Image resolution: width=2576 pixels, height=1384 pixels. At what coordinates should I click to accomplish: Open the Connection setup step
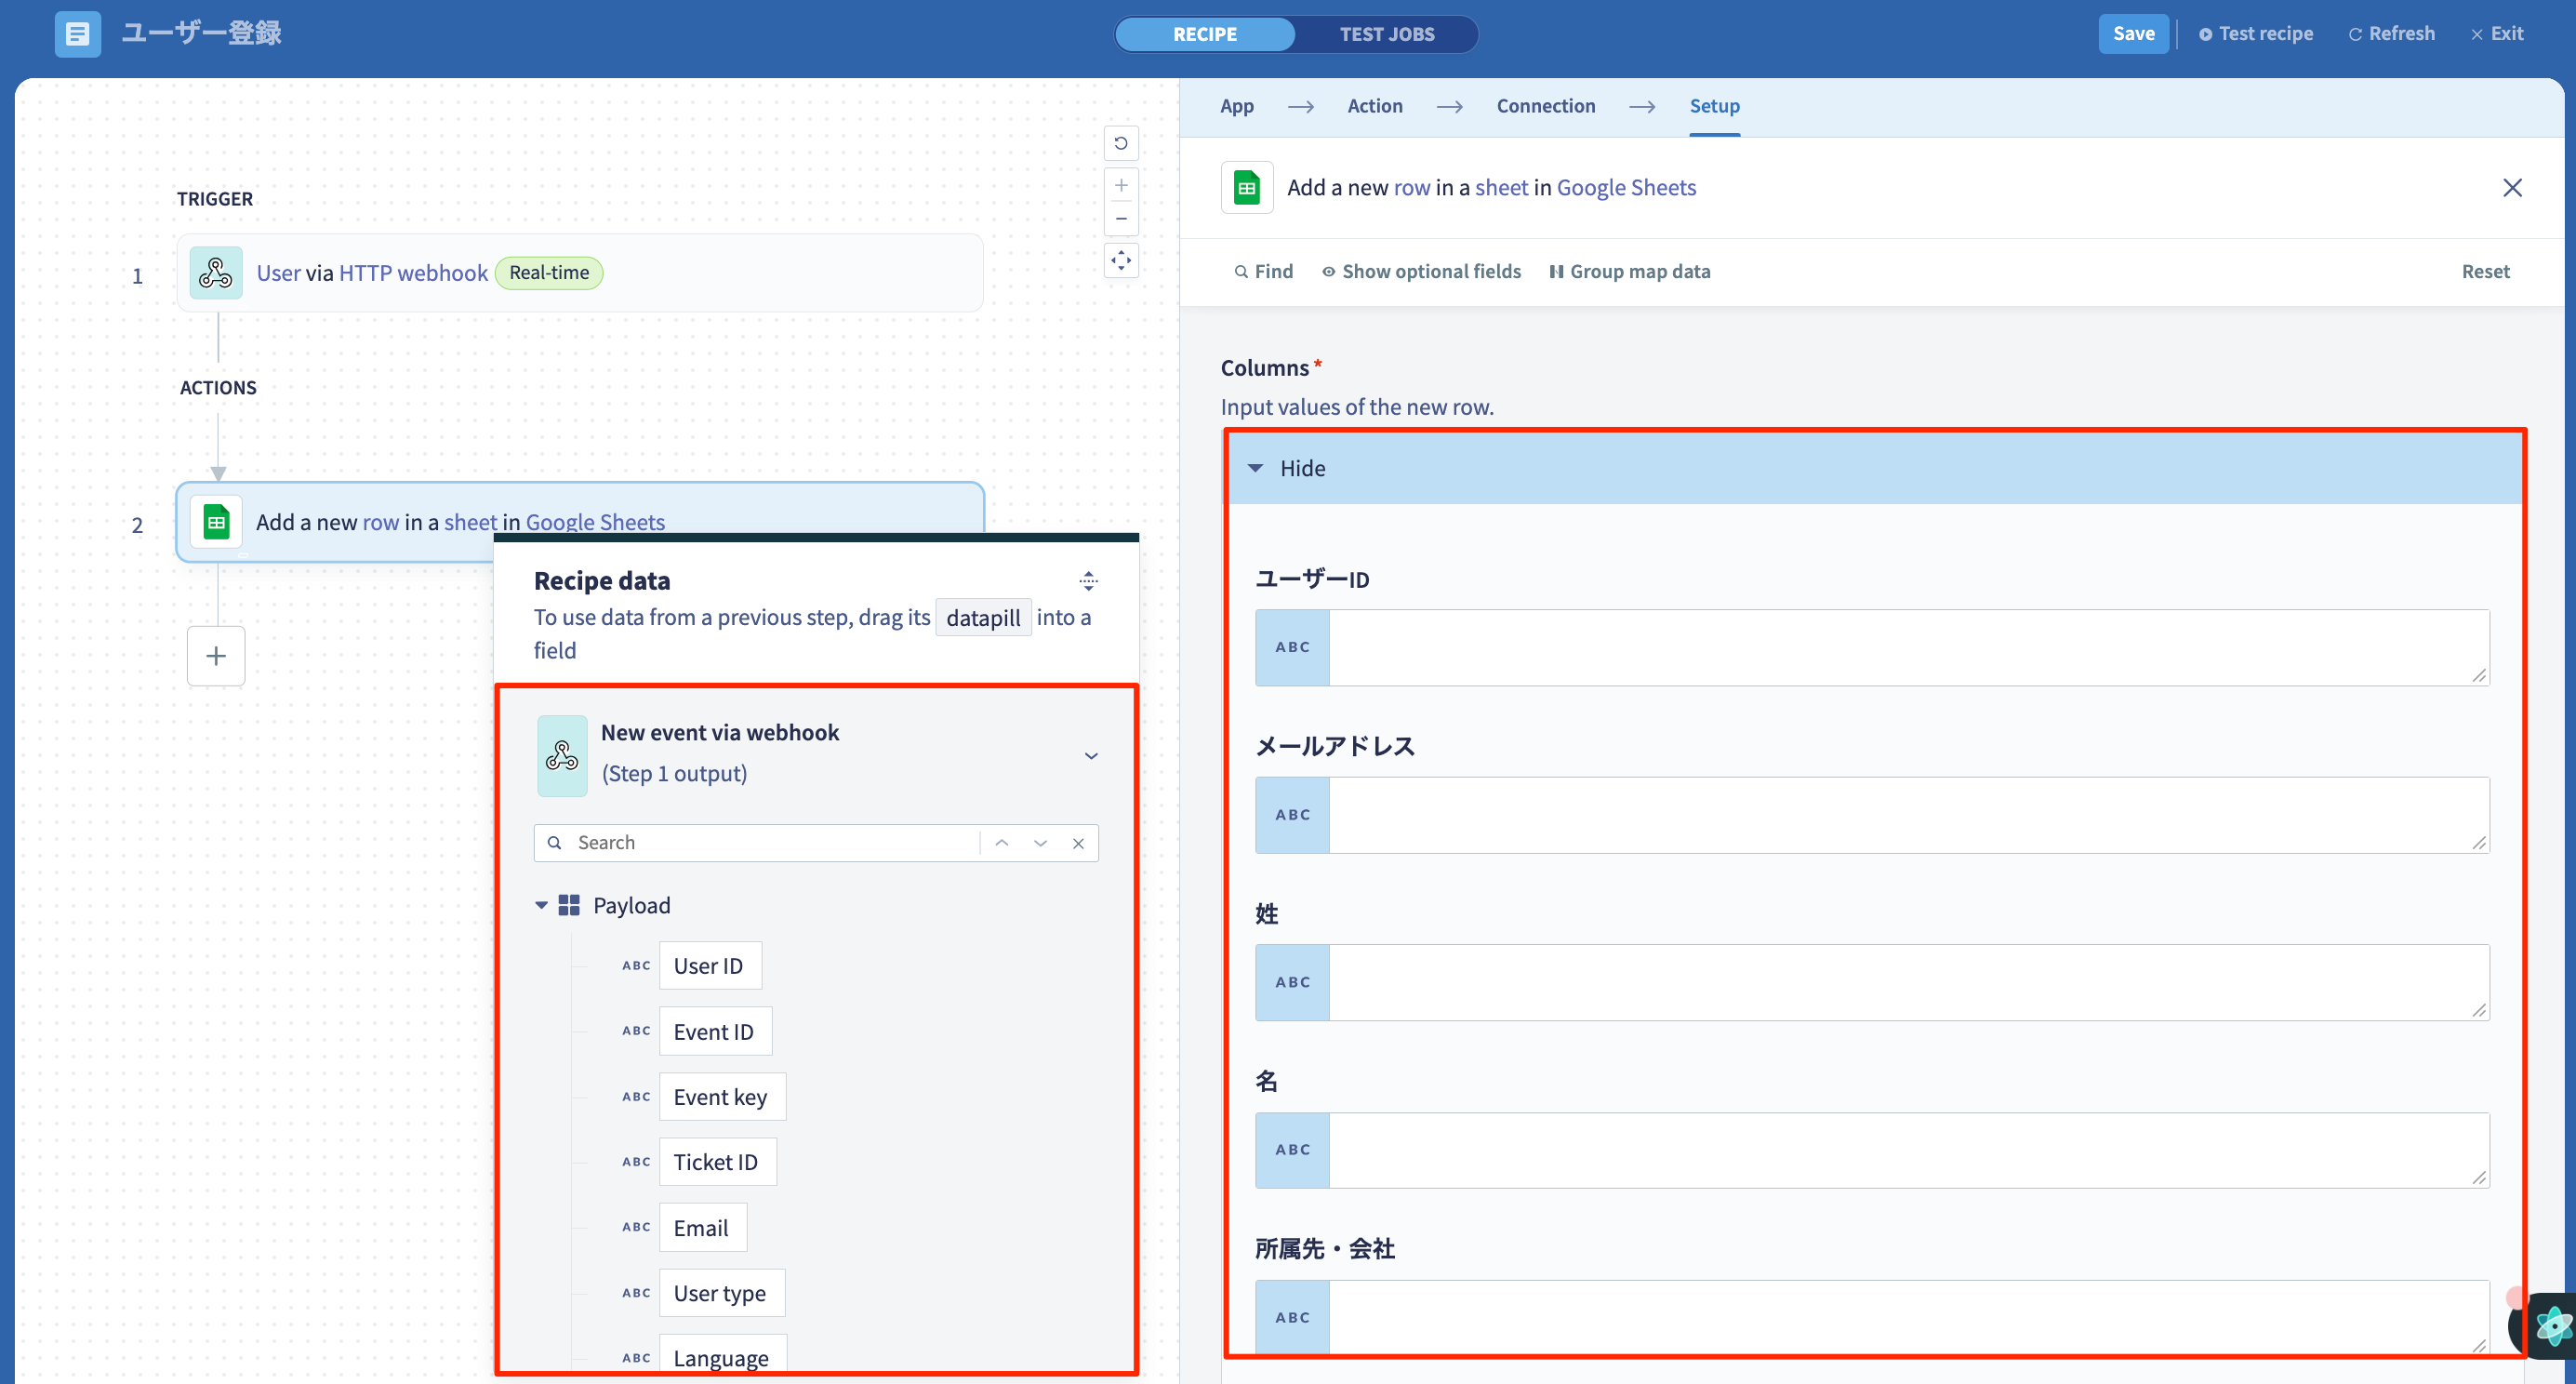tap(1546, 106)
